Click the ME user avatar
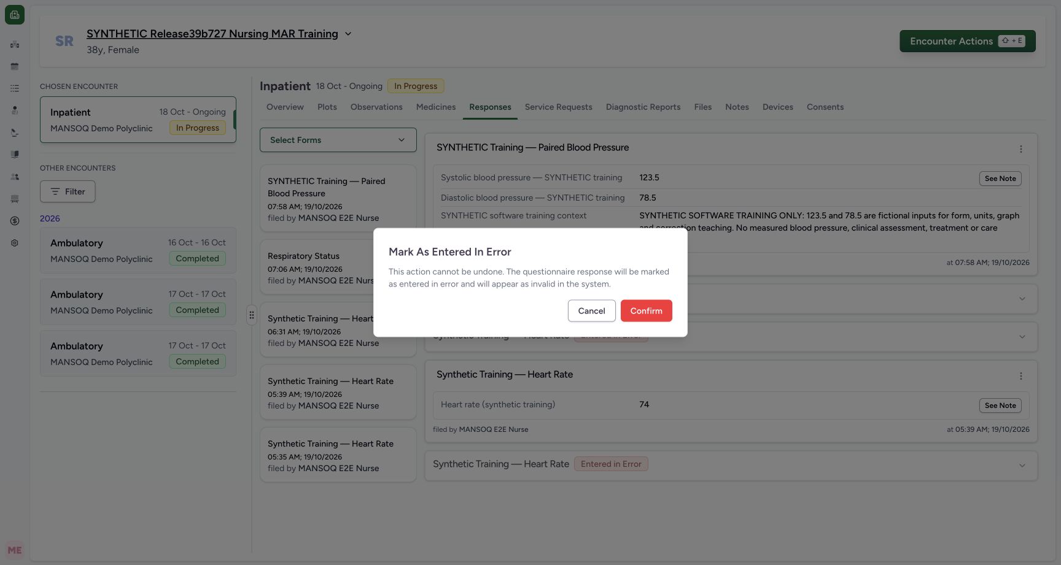1061x565 pixels. coord(15,550)
